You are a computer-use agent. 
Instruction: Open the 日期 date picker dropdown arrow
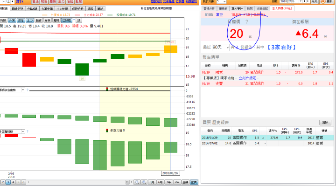point(301,1)
